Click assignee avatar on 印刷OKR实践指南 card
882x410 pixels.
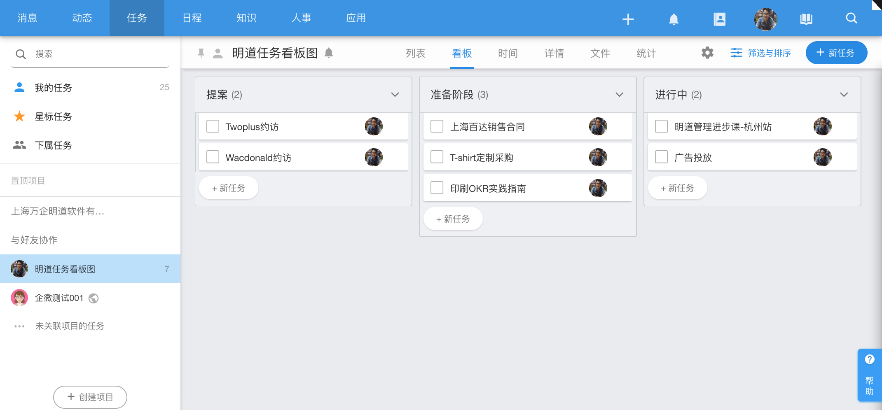pyautogui.click(x=598, y=188)
